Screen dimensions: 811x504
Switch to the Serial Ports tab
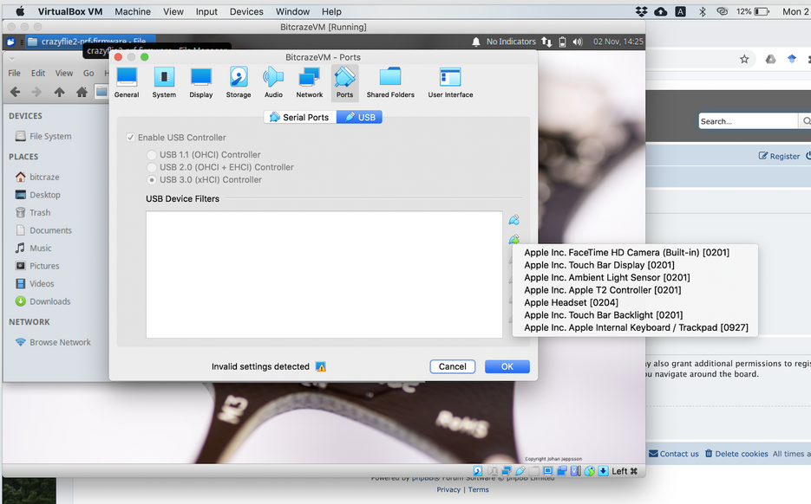(x=299, y=117)
